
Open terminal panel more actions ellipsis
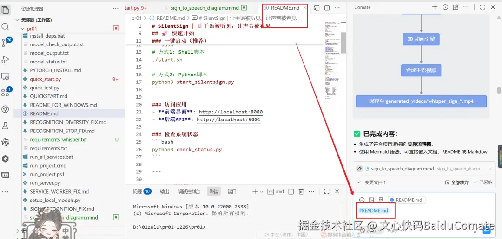tap(311, 191)
